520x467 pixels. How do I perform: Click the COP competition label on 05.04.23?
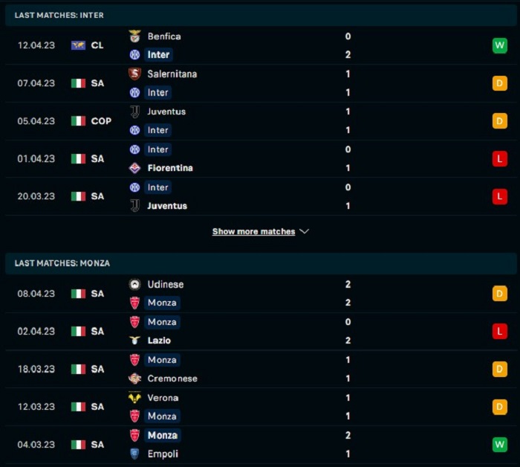(x=101, y=120)
